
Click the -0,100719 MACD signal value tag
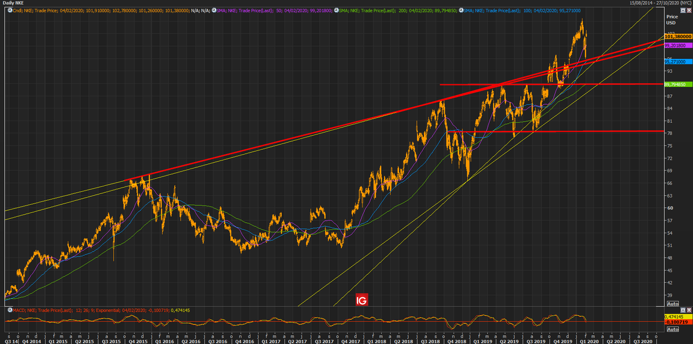click(678, 321)
